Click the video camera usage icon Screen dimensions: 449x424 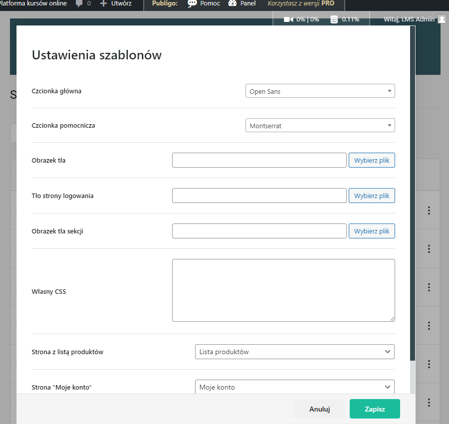289,19
